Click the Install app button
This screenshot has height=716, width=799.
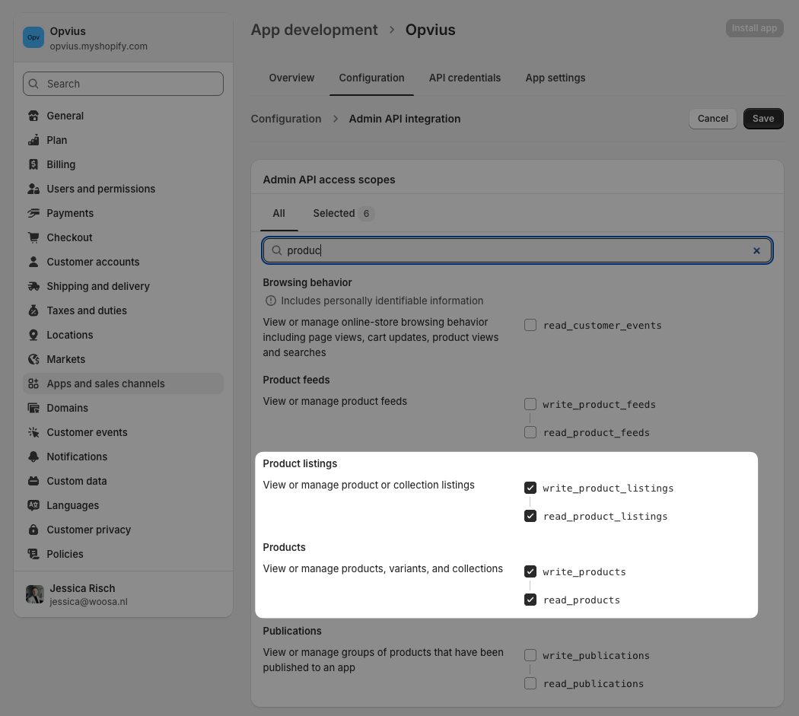[754, 28]
